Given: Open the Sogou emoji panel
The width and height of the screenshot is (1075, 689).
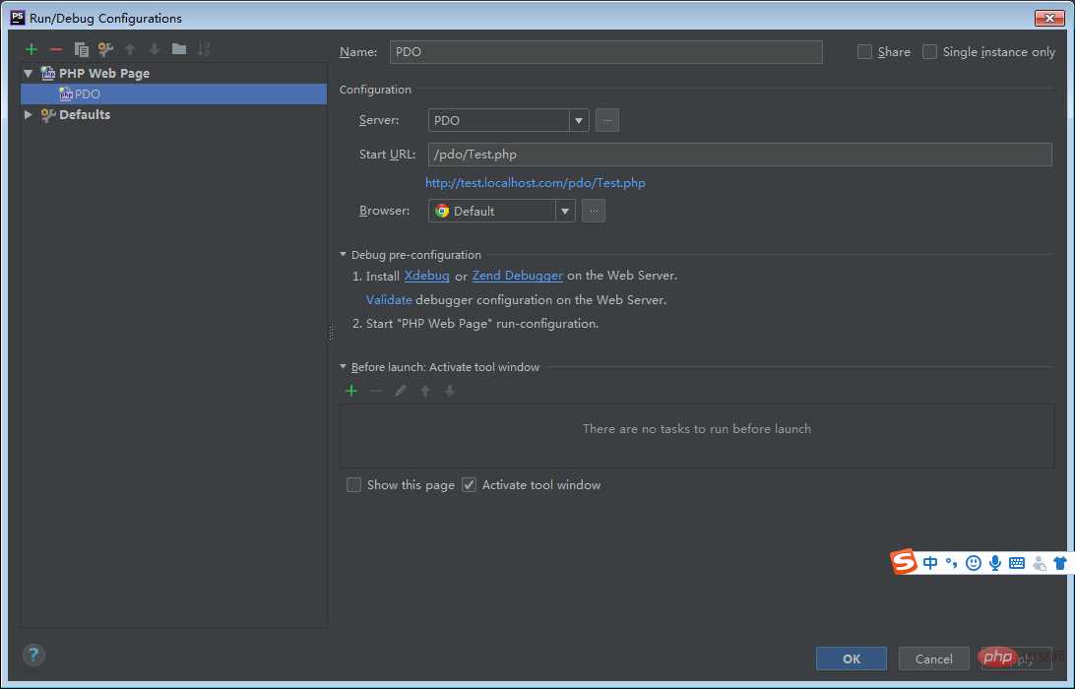Looking at the screenshot, I should point(973,563).
